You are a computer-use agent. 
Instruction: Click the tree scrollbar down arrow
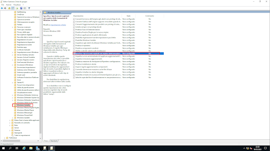tap(40, 138)
